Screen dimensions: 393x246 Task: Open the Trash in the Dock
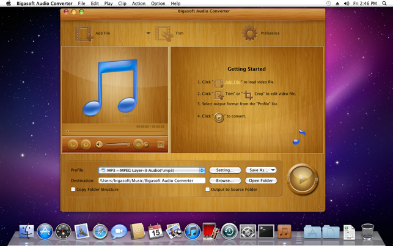click(368, 231)
